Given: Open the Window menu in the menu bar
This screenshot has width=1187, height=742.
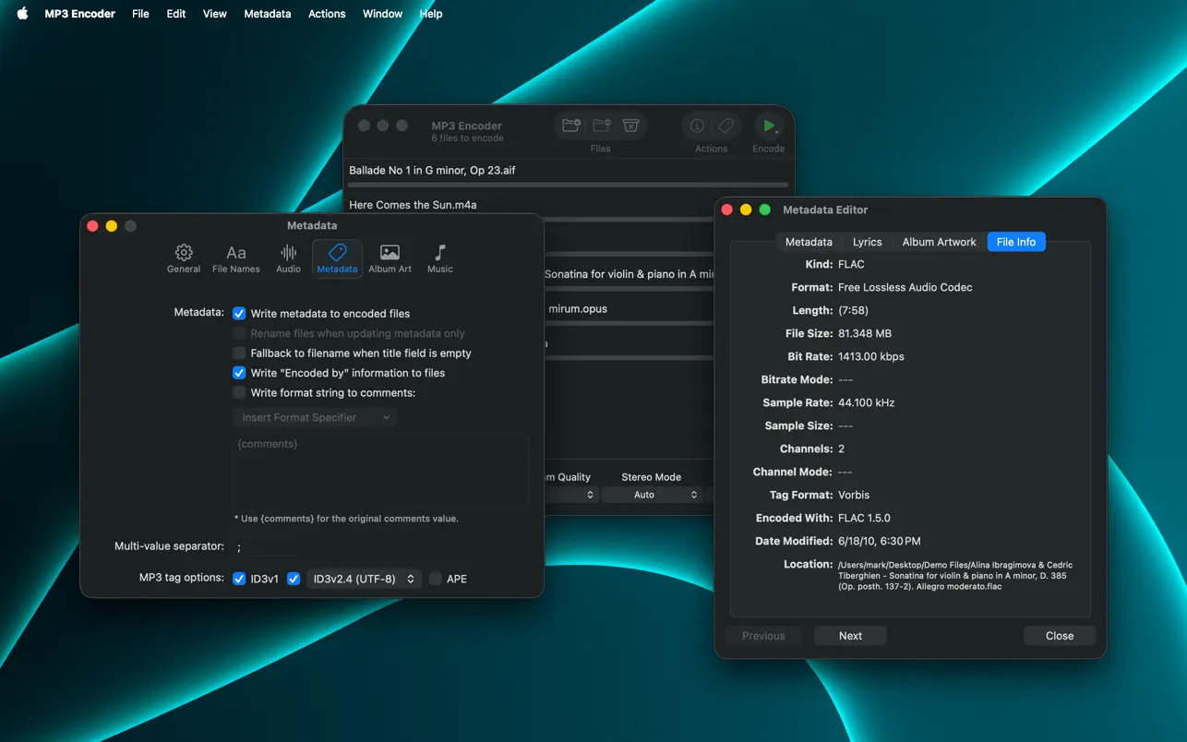Looking at the screenshot, I should [x=382, y=14].
